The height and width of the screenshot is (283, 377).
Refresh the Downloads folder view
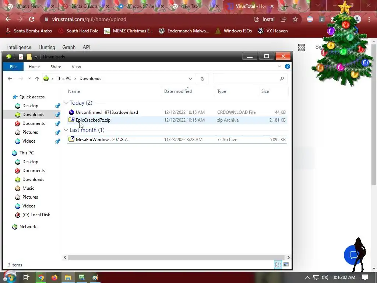(202, 78)
